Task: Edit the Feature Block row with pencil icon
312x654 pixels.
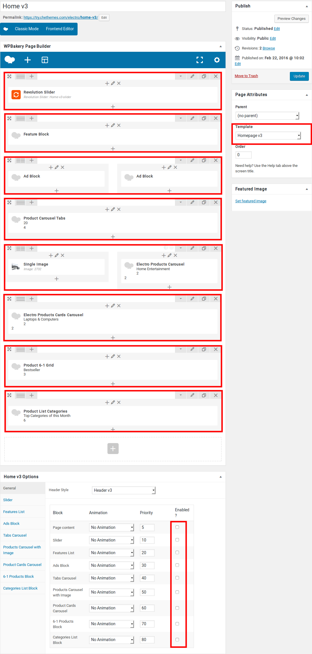Action: point(192,118)
